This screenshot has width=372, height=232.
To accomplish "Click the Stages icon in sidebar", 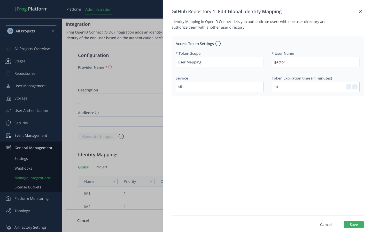I will pyautogui.click(x=8, y=61).
